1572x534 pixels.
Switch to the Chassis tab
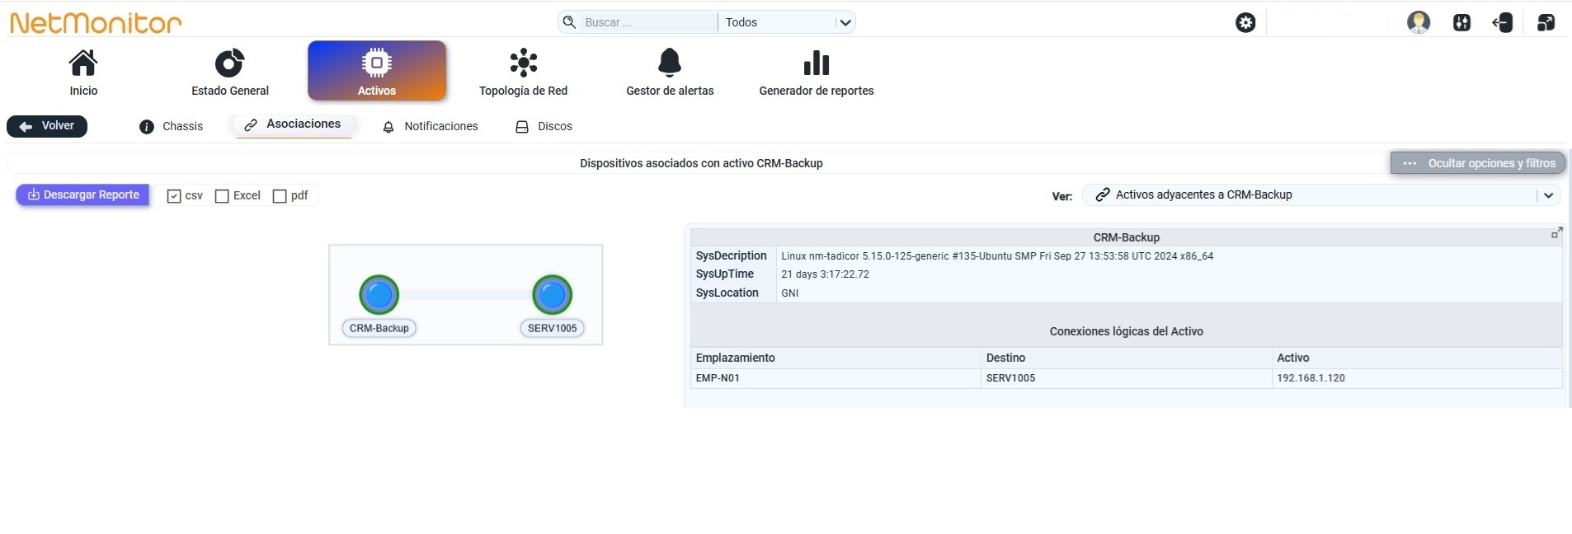[x=172, y=126]
